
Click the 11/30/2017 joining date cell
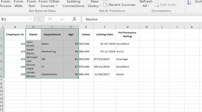point(105,74)
